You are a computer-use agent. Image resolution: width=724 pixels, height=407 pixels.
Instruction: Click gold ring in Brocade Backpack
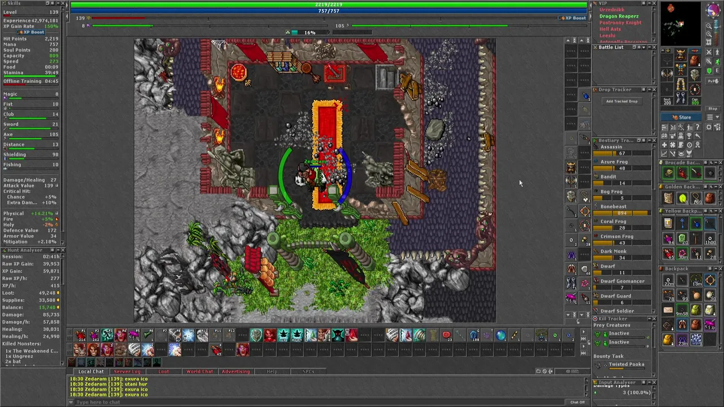[x=668, y=172]
